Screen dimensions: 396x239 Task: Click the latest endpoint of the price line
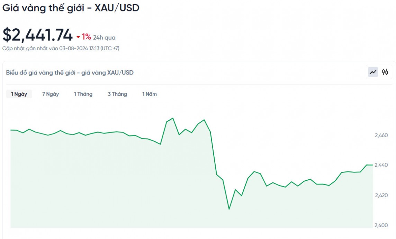pos(372,165)
